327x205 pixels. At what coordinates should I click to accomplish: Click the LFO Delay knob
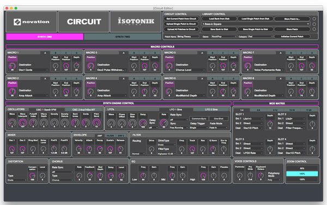143,123
